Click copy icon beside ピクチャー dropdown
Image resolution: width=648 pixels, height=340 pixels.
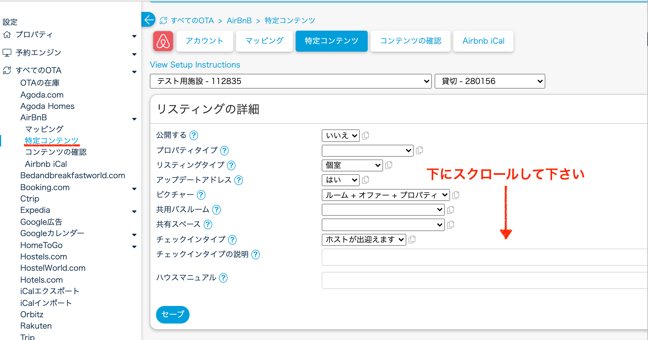coord(456,195)
